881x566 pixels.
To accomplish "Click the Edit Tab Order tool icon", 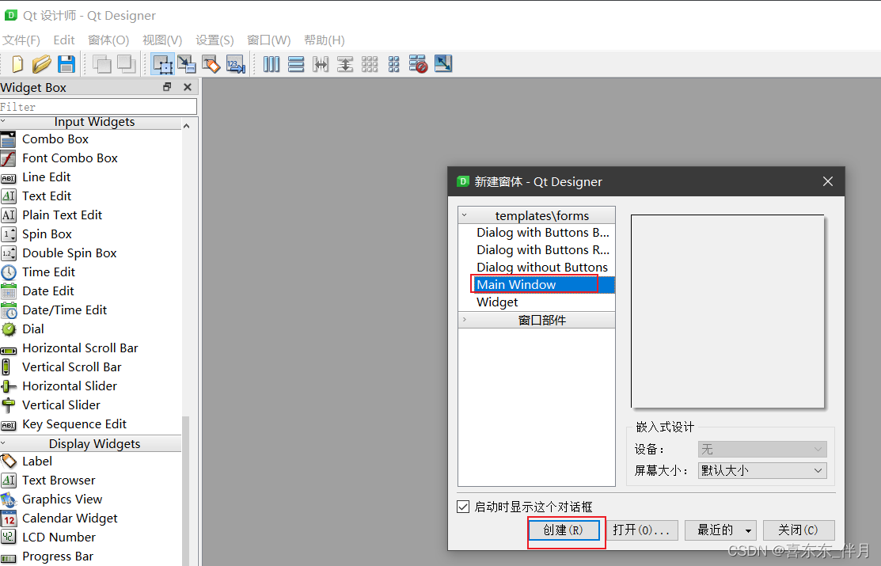I will tap(236, 64).
